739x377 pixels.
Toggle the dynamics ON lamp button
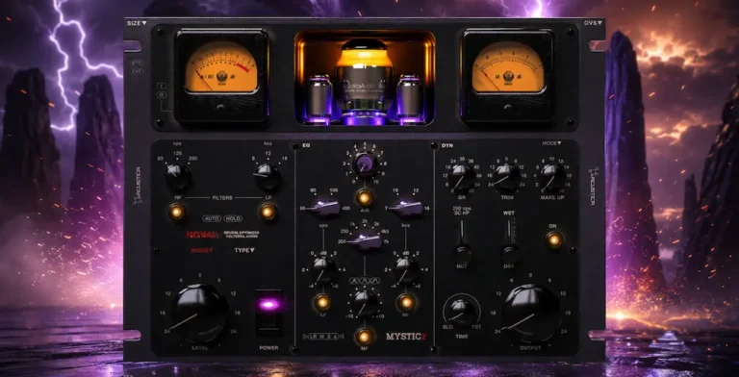pos(554,239)
